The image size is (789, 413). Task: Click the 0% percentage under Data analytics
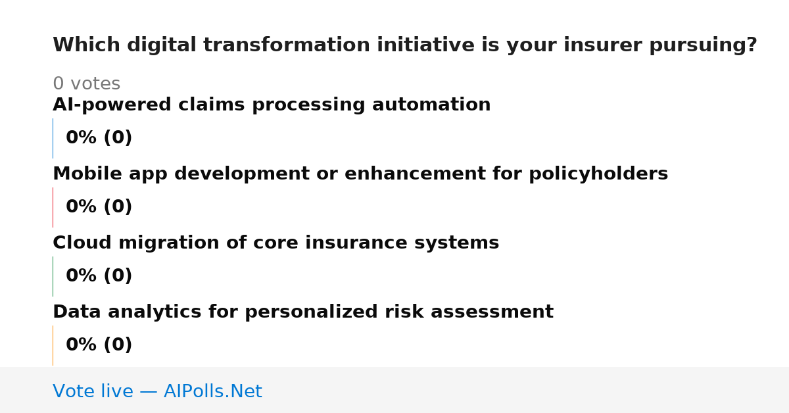click(x=82, y=345)
